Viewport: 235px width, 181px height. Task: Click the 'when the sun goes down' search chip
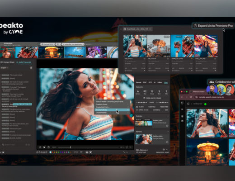click(73, 44)
